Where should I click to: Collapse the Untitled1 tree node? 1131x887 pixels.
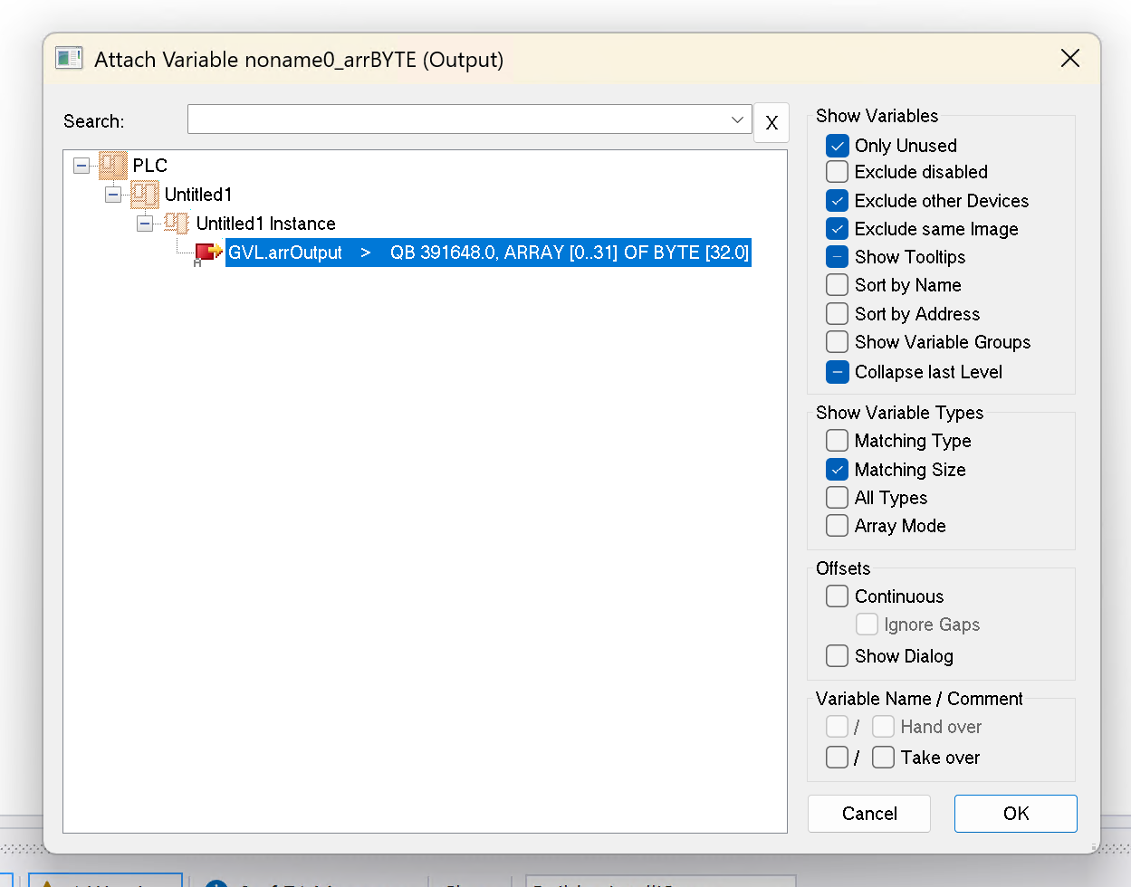click(x=113, y=195)
